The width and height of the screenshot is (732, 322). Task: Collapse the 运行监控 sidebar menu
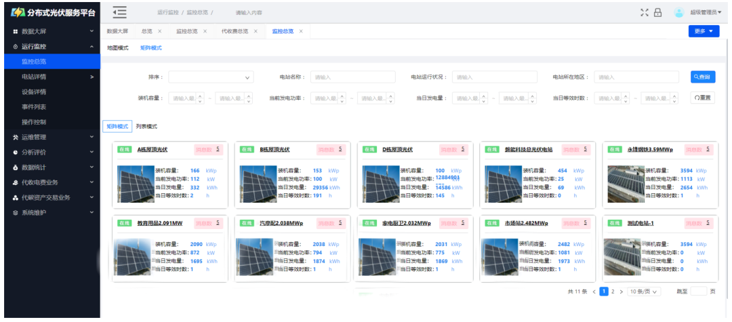point(52,46)
